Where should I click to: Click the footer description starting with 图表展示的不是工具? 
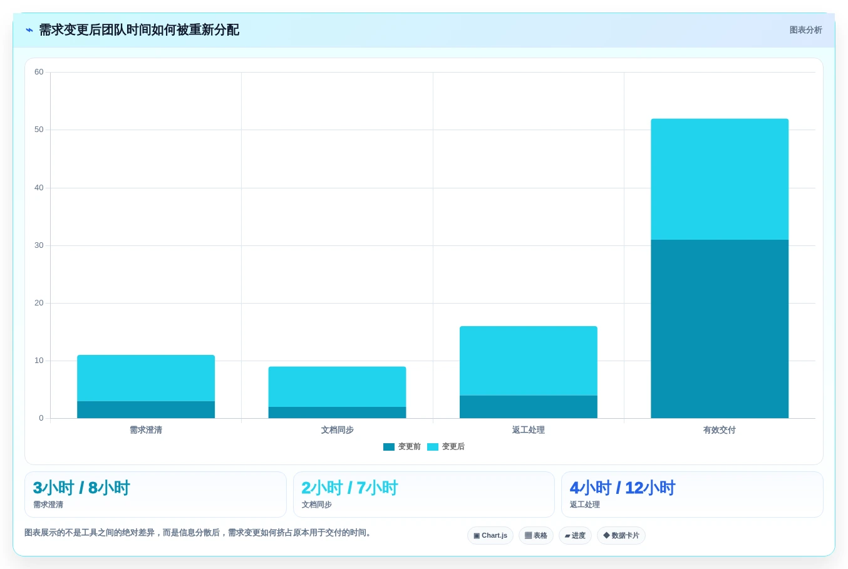199,533
